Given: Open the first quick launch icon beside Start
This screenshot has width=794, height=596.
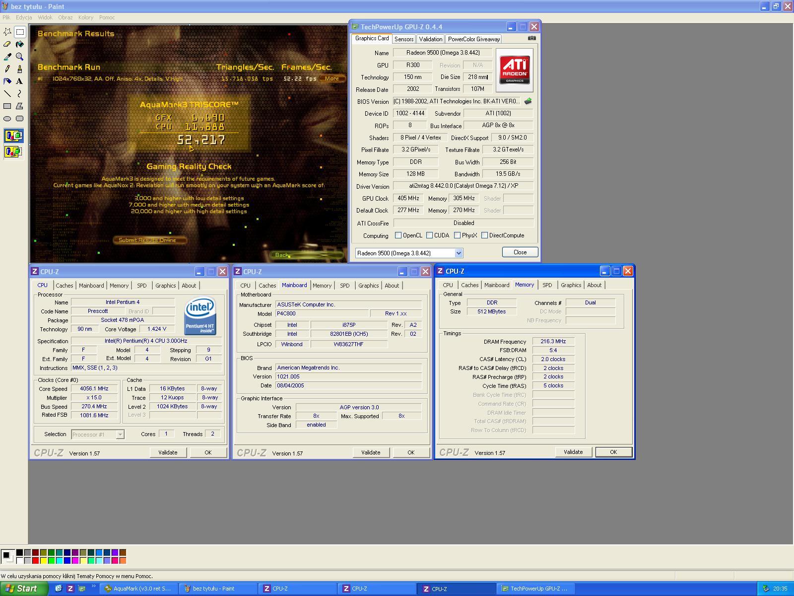Looking at the screenshot, I should pos(59,589).
